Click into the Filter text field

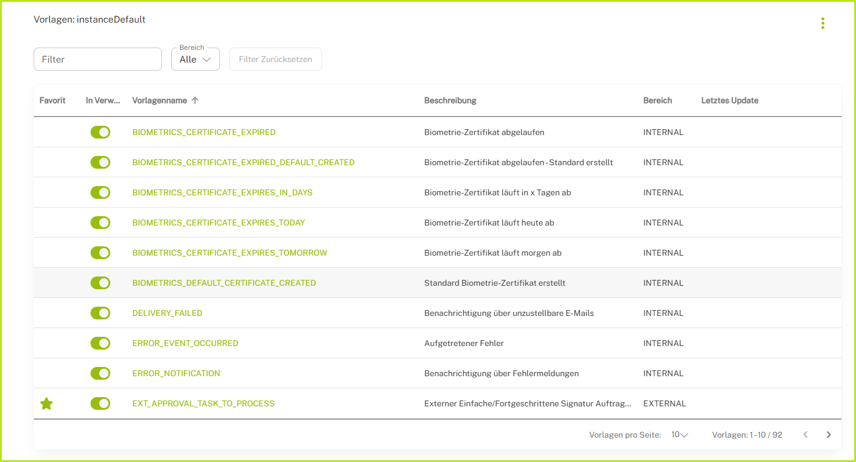coord(97,59)
